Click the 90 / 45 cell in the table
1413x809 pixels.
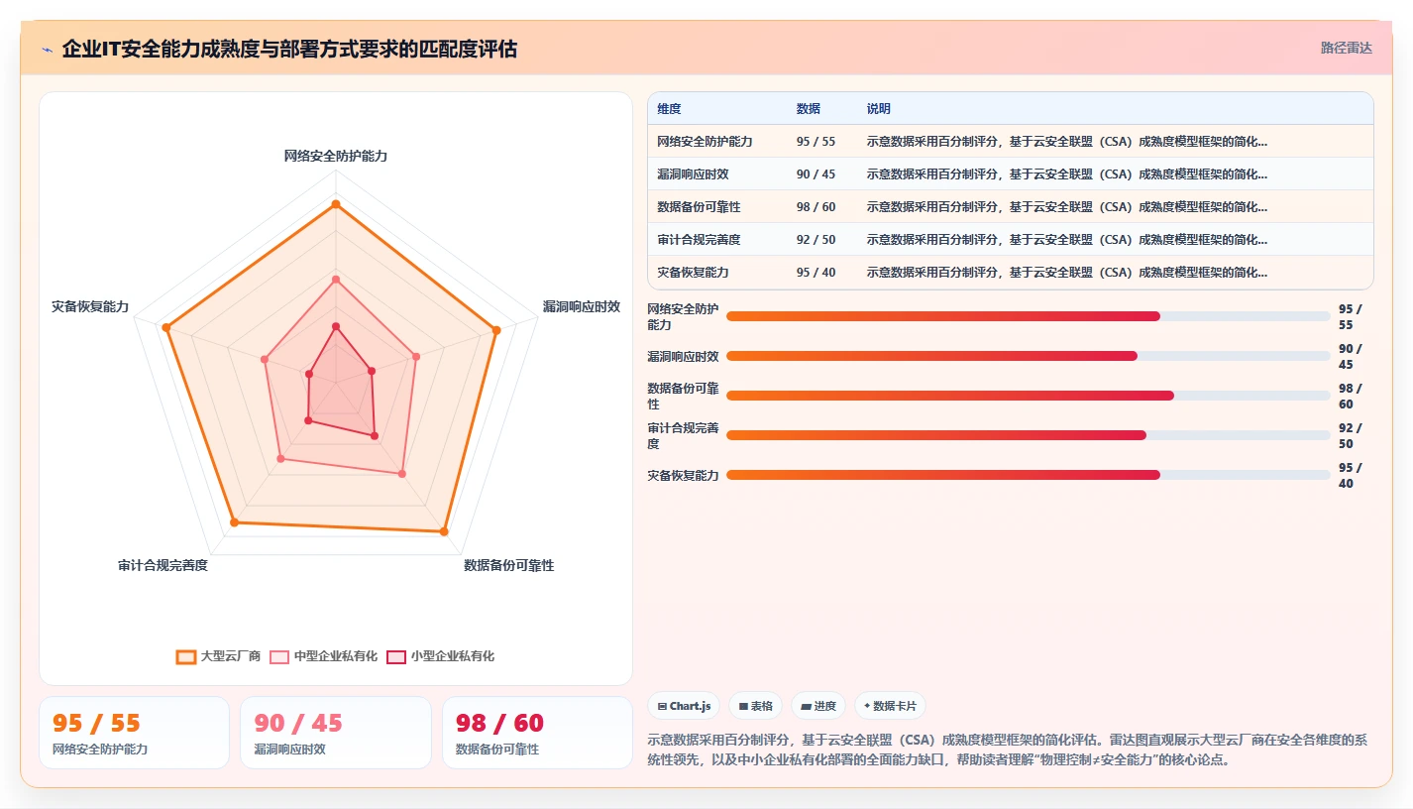(x=815, y=174)
